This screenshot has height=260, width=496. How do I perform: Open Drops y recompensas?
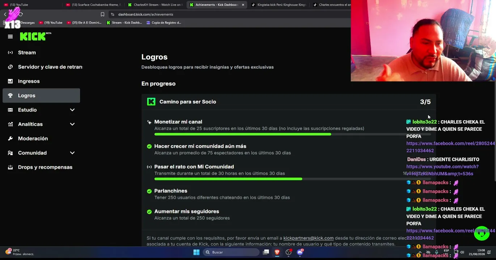(x=41, y=167)
